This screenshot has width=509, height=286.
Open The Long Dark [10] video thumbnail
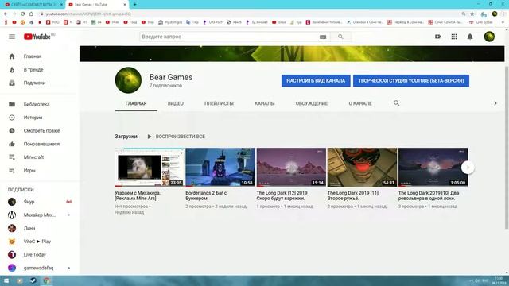point(433,168)
